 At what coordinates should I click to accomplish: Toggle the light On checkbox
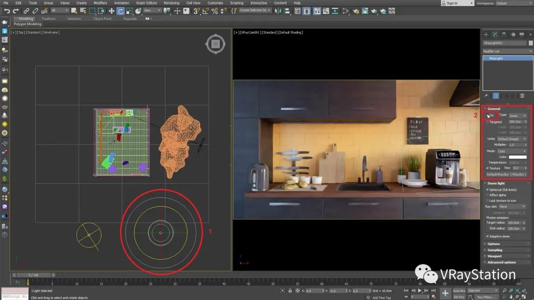[487, 115]
